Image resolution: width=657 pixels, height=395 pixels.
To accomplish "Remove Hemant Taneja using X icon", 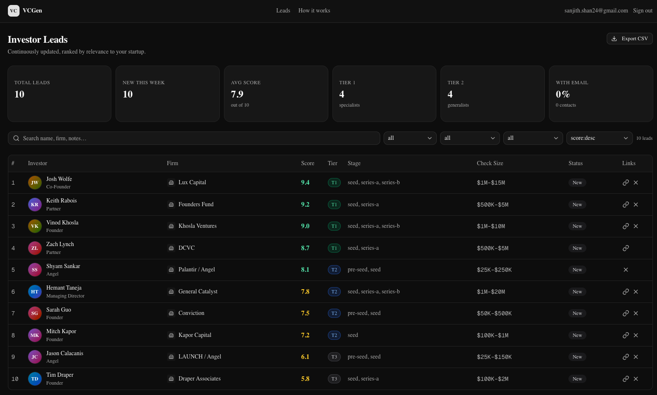I will point(636,292).
